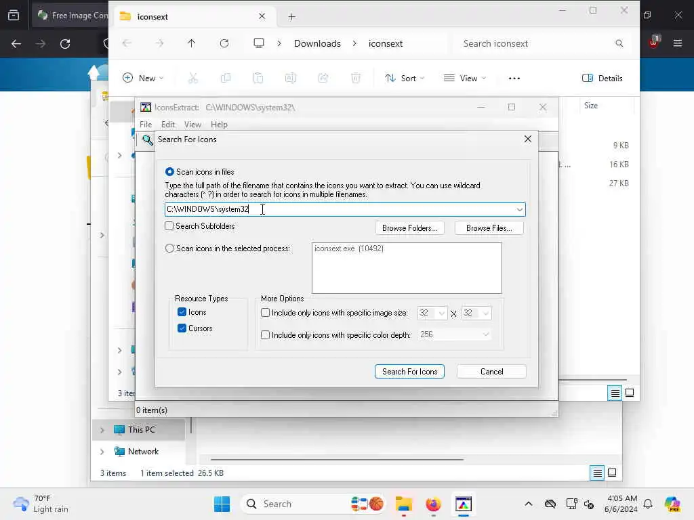The width and height of the screenshot is (694, 520).
Task: Uncheck the Cursors resource type
Action: tap(182, 328)
